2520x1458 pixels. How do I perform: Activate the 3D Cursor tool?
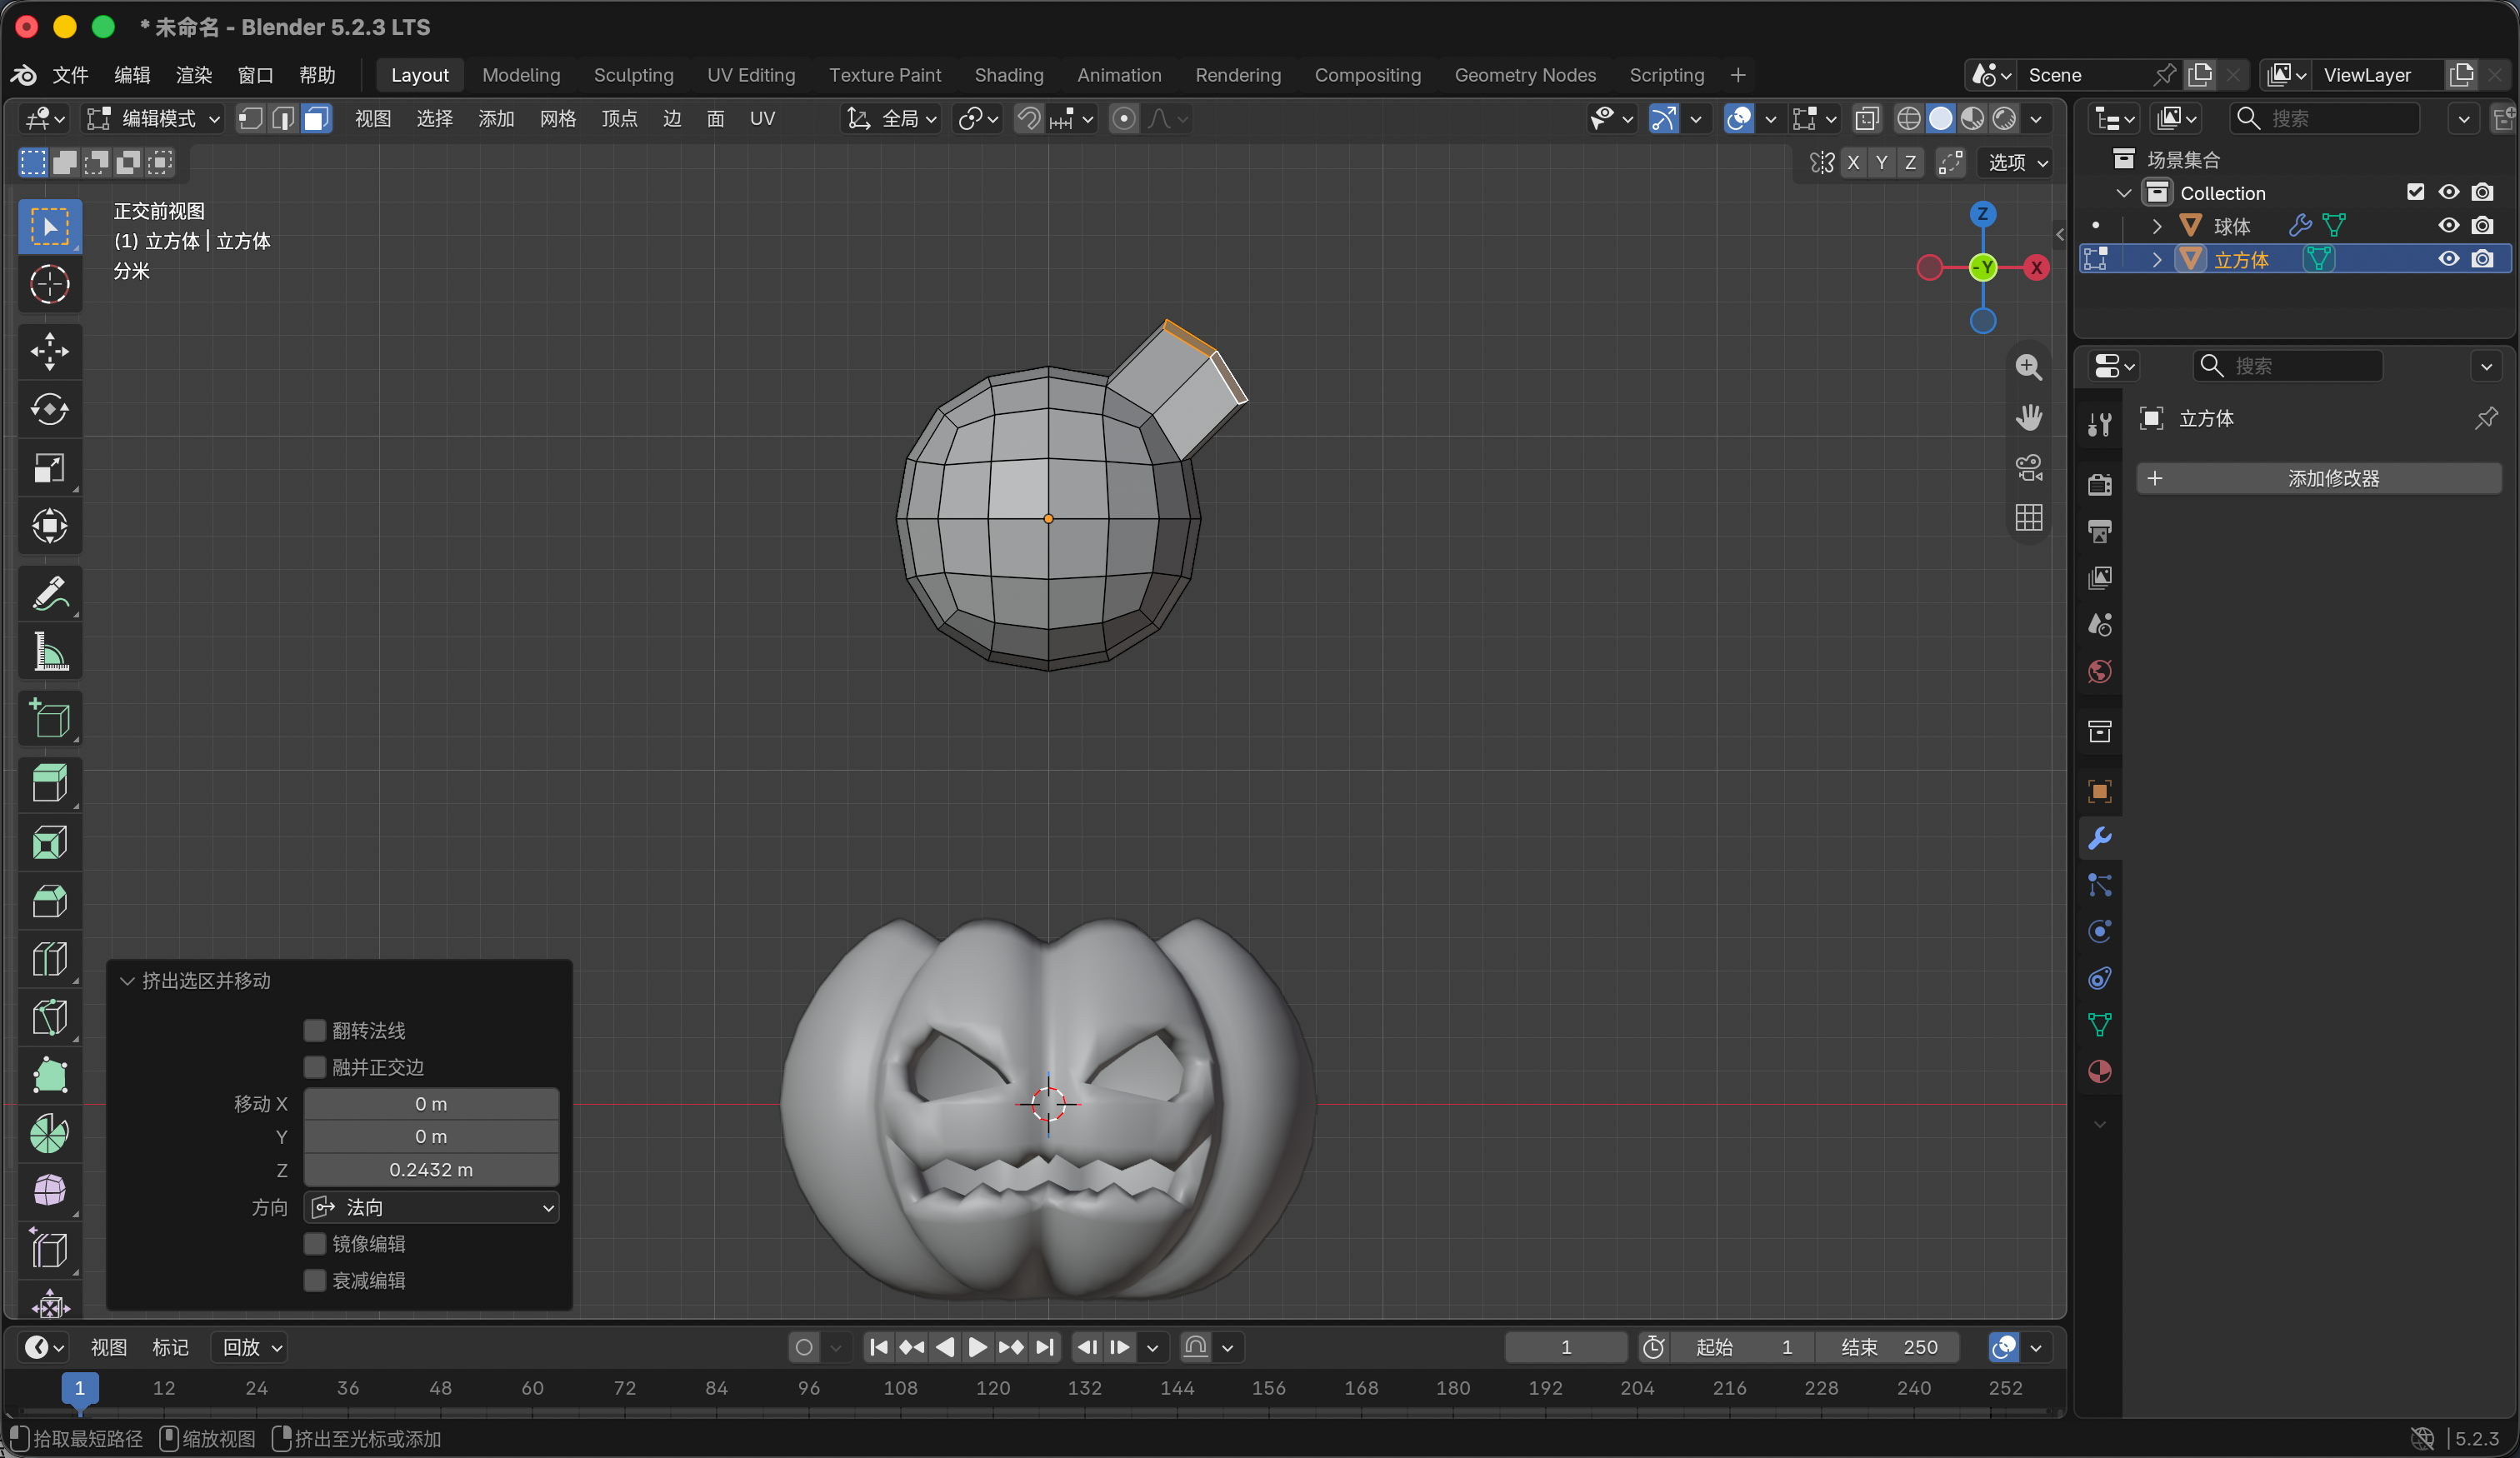(x=49, y=285)
